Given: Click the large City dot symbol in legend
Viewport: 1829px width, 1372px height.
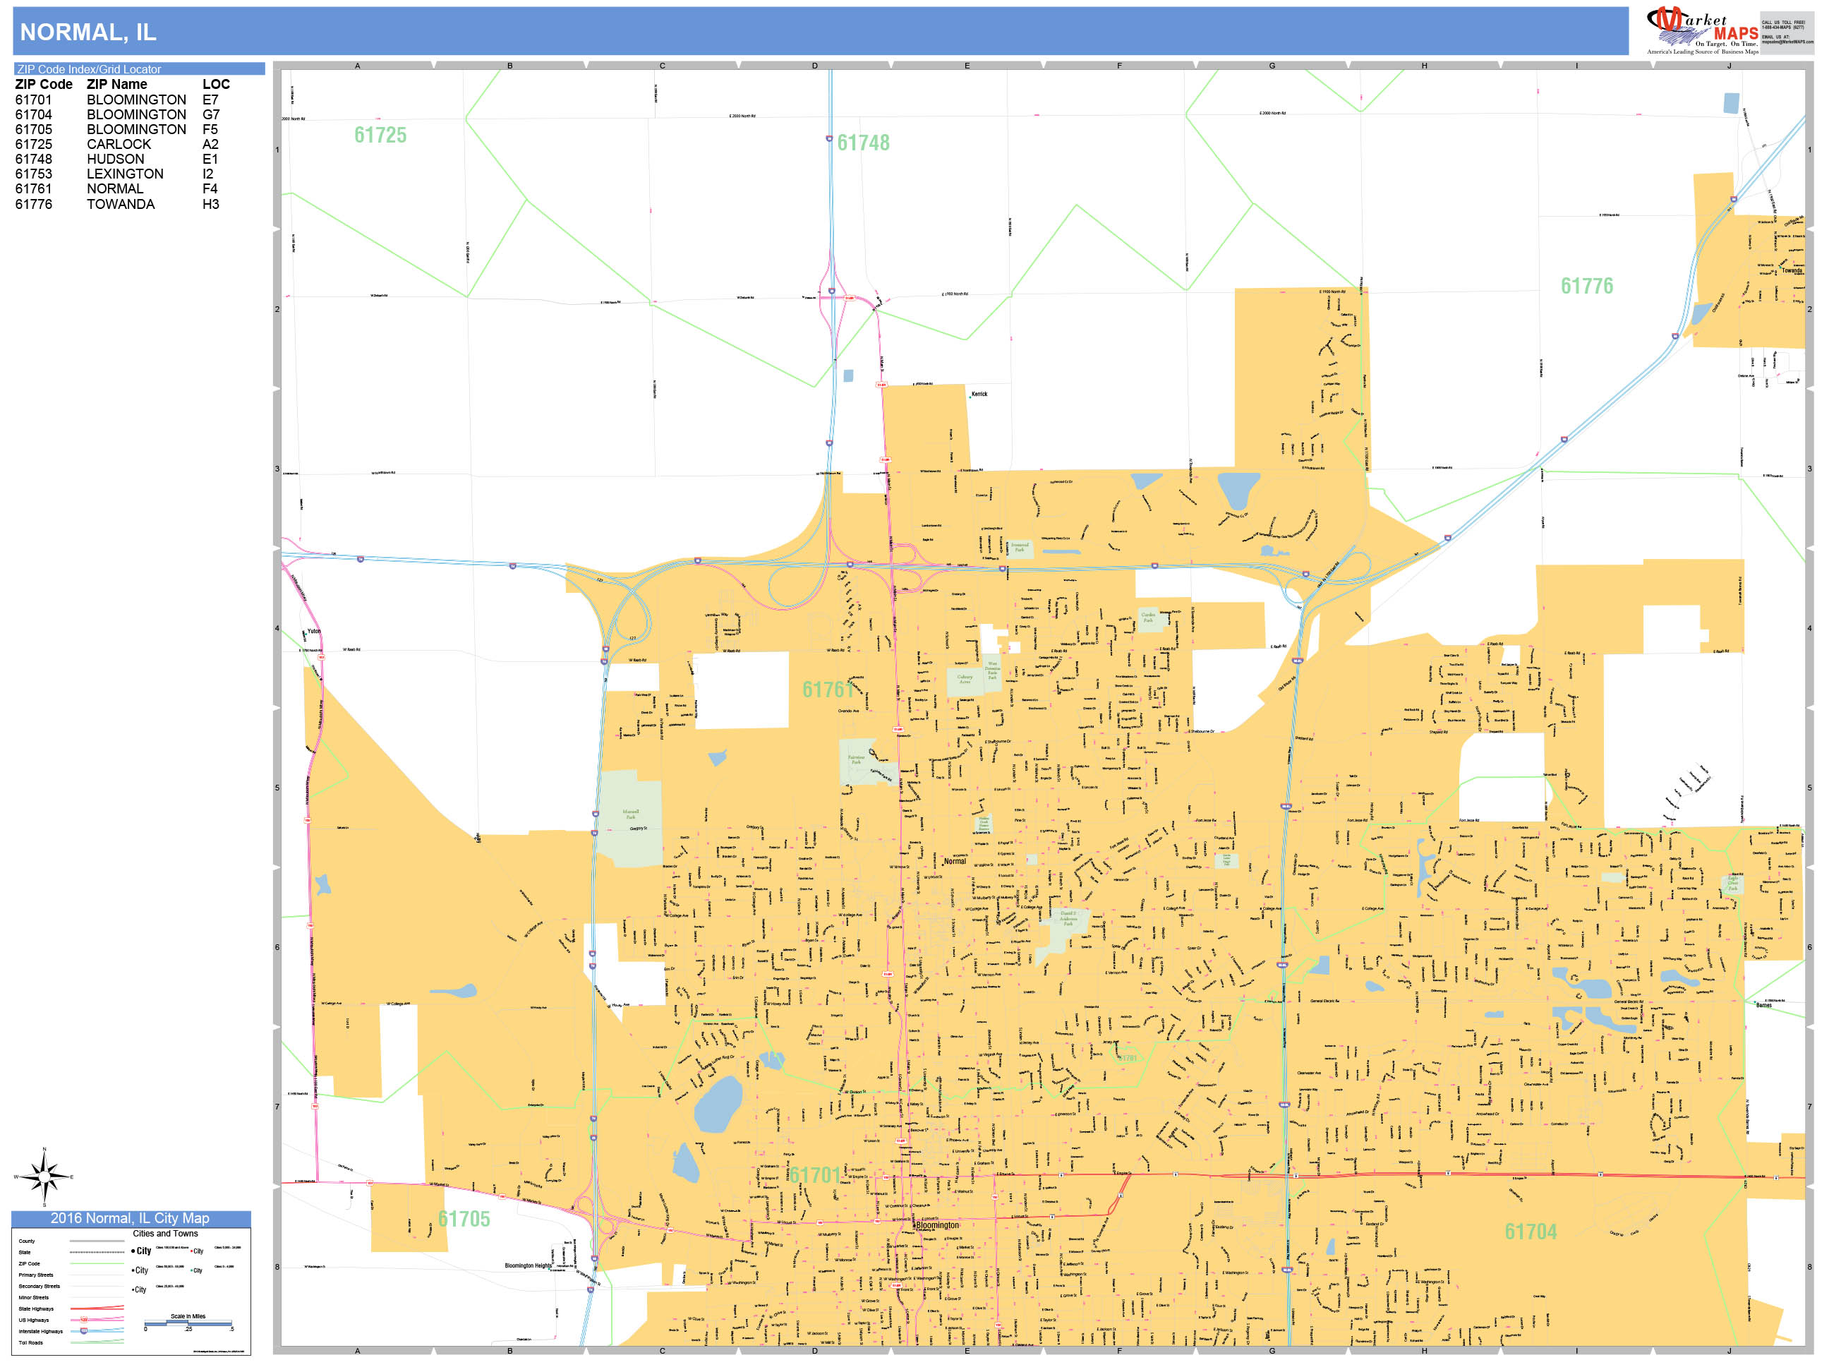Looking at the screenshot, I should coord(134,1251).
